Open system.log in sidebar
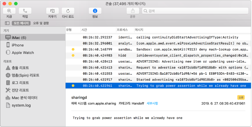This screenshot has height=127, width=252. 33,105
